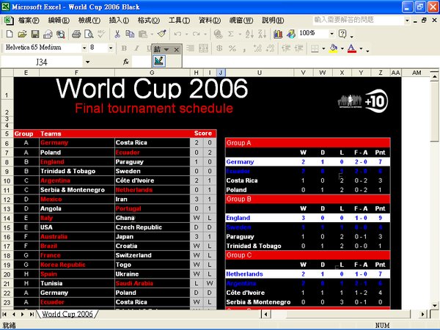Screen dimensions: 440x330
Task: Open the floating toolbar options dropdown
Action: [x=166, y=50]
